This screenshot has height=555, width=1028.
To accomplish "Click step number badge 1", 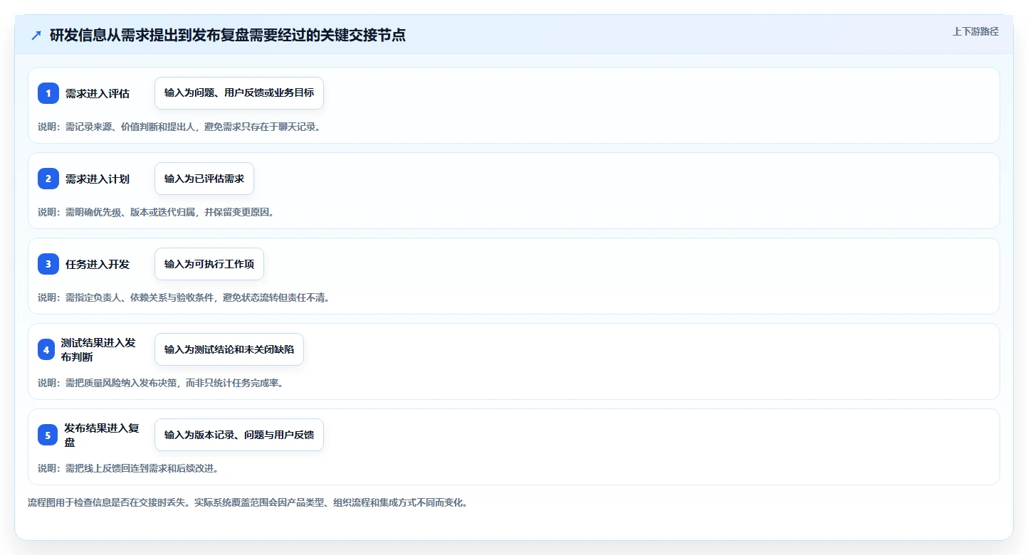I will pyautogui.click(x=48, y=93).
